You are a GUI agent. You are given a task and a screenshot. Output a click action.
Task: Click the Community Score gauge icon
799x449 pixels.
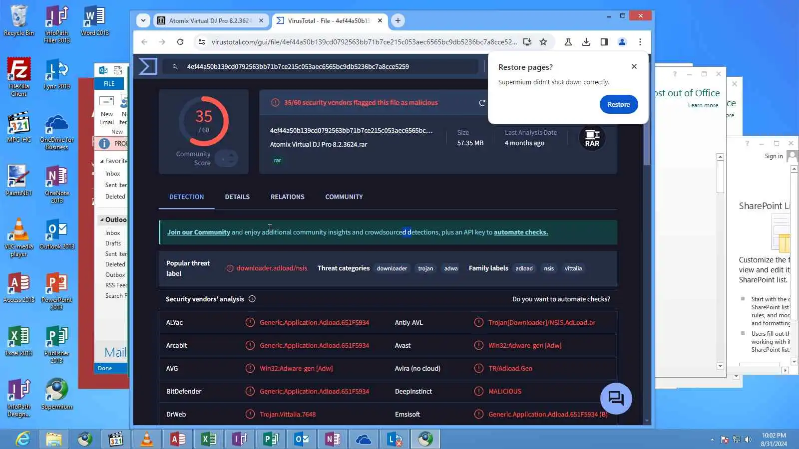(x=227, y=159)
